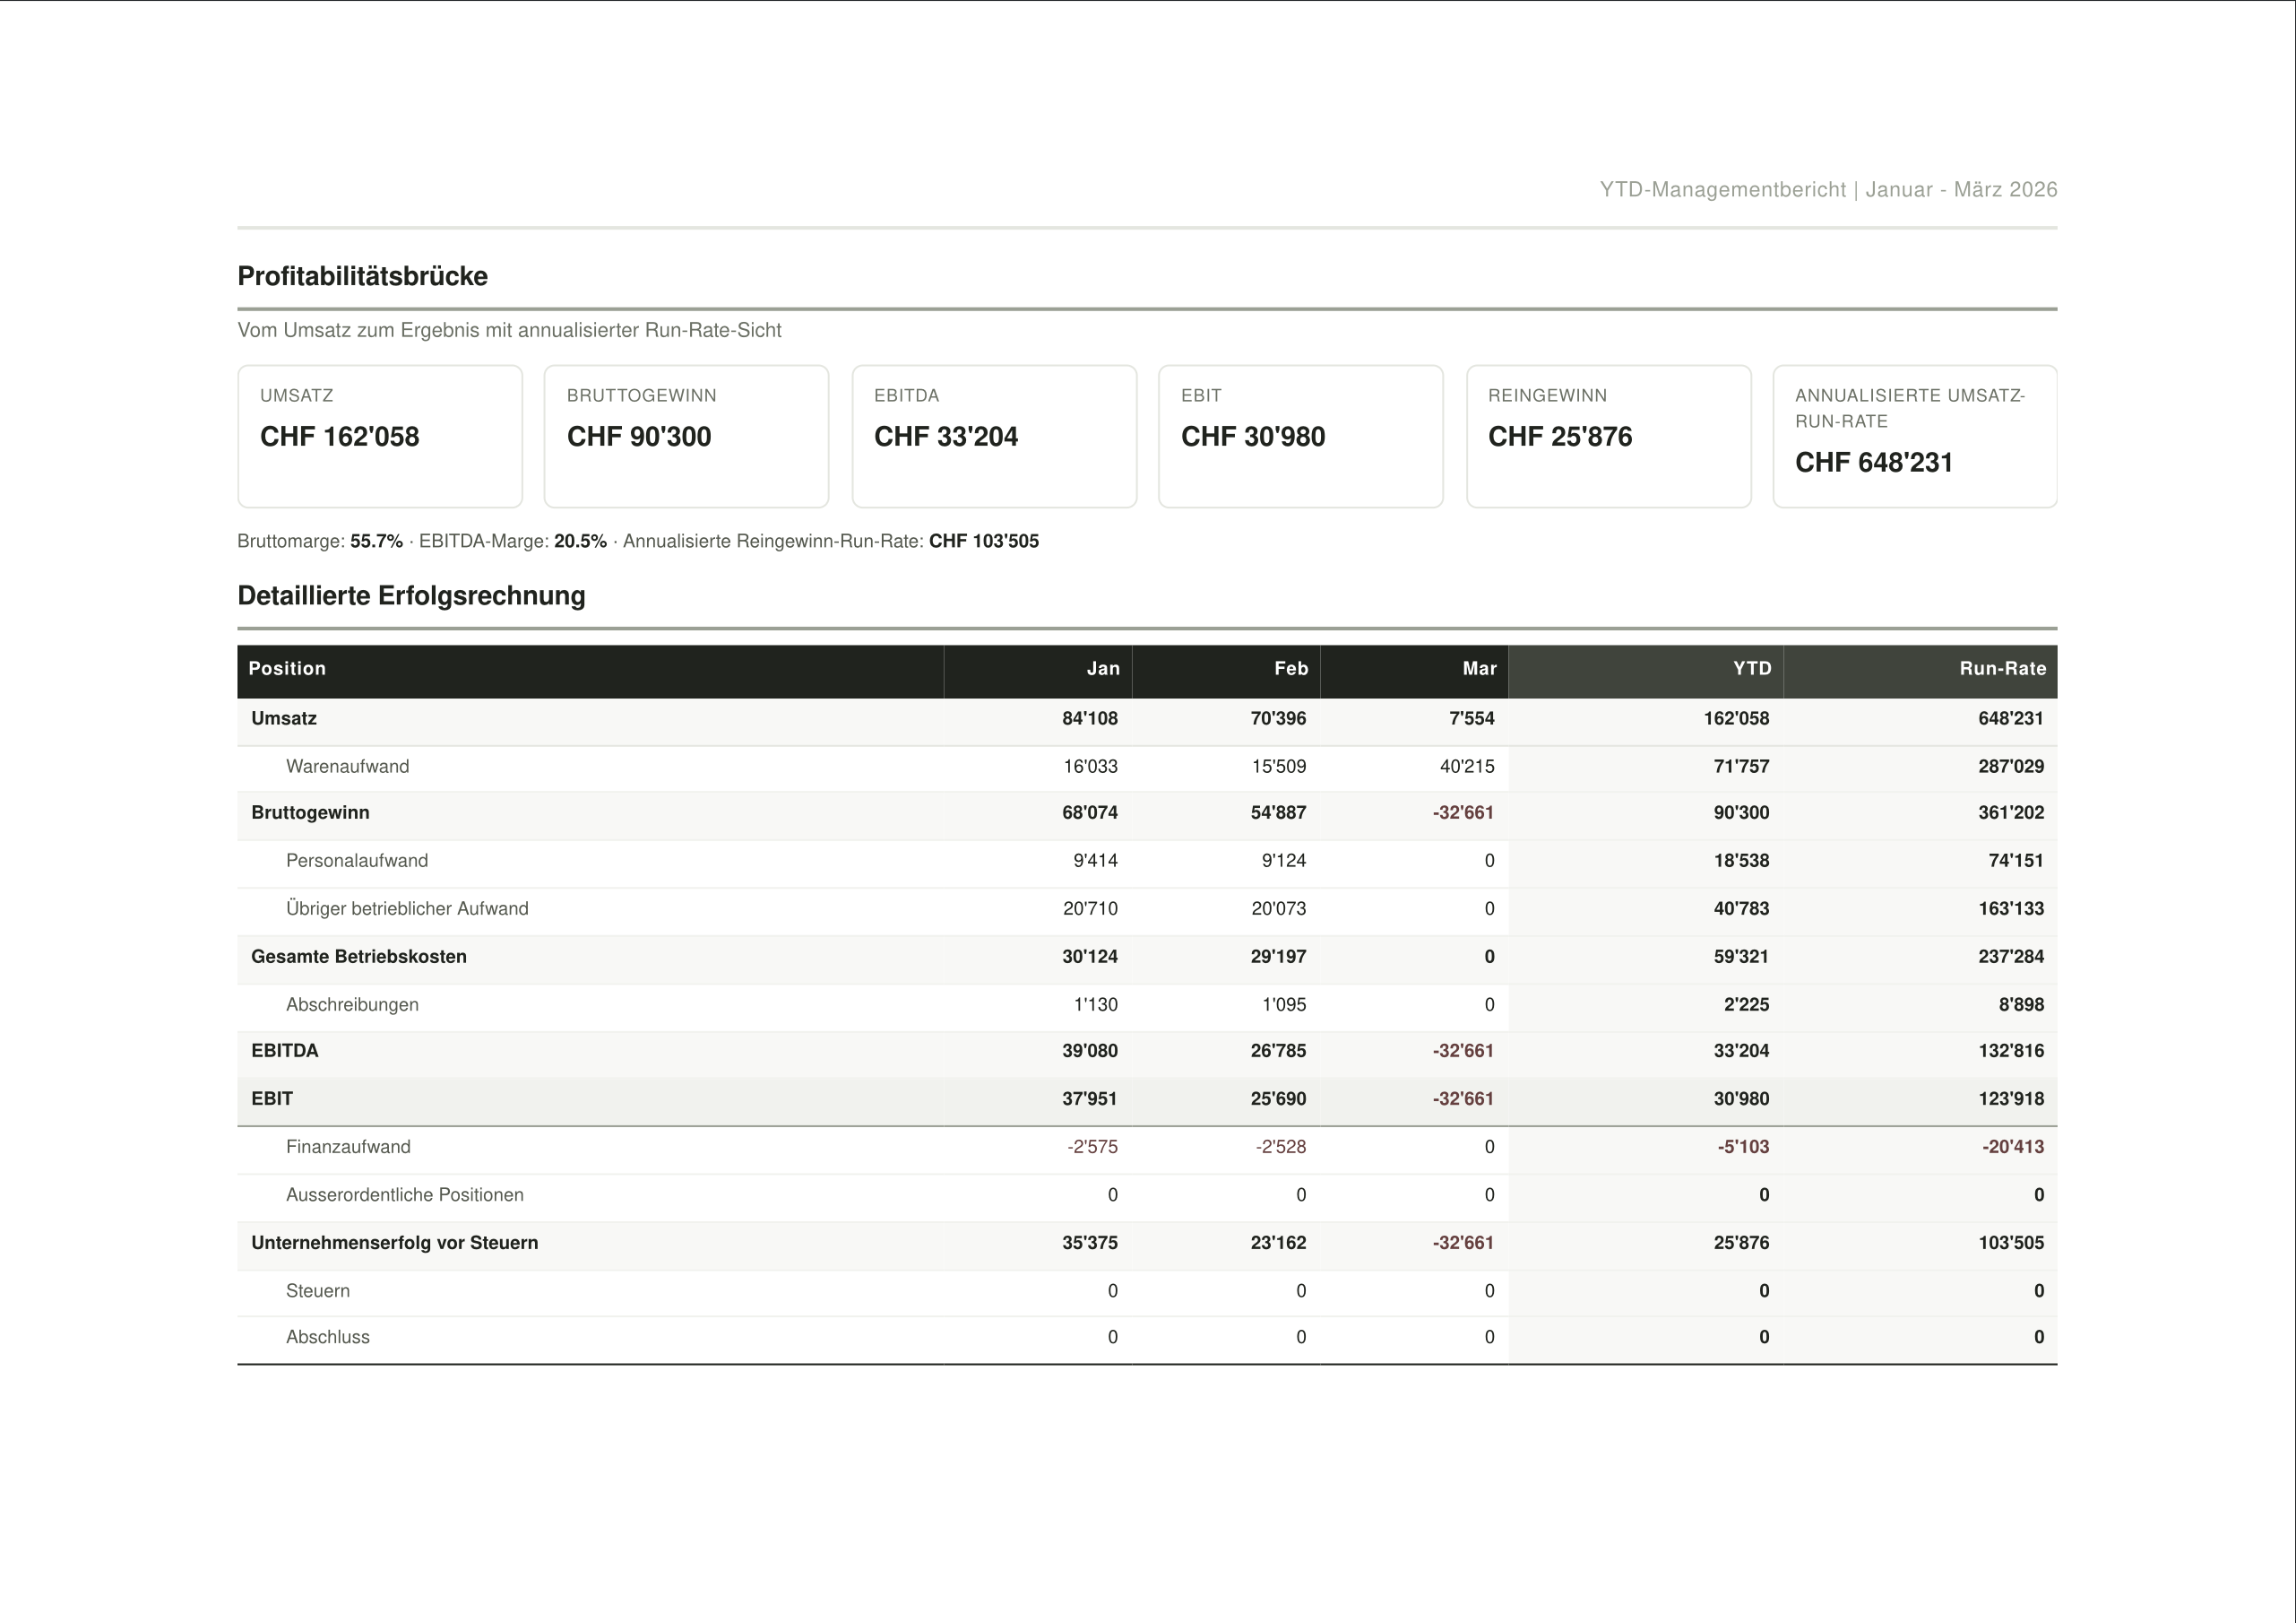
Task: Select the EBIT card showing CHF 30'980
Action: click(1301, 437)
